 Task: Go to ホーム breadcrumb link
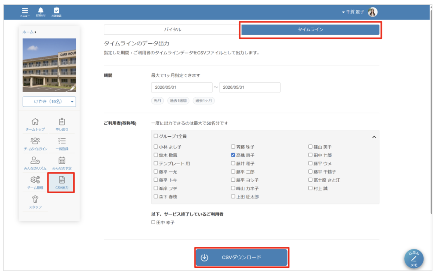click(28, 32)
